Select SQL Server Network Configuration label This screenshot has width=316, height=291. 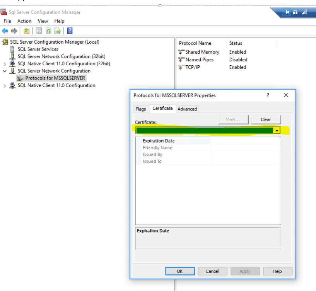point(54,71)
